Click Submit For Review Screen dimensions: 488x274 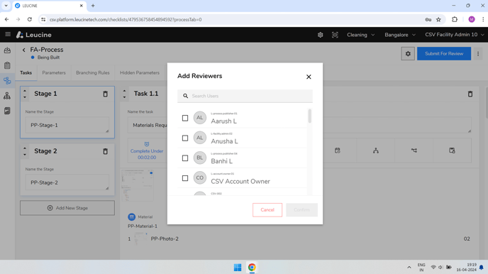click(x=444, y=53)
